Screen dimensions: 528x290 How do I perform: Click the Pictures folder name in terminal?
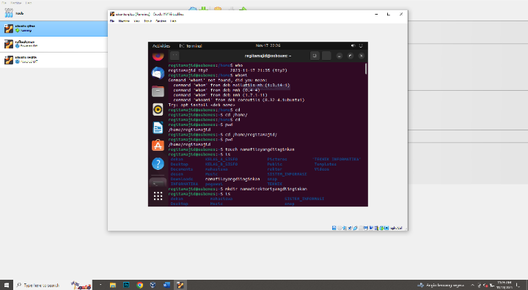[277, 159]
